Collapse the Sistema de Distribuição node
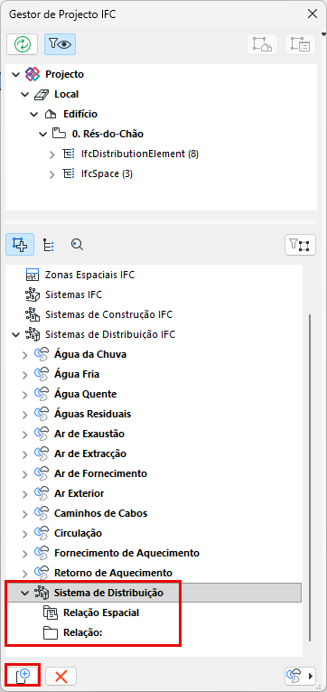327x692 pixels. [x=25, y=593]
